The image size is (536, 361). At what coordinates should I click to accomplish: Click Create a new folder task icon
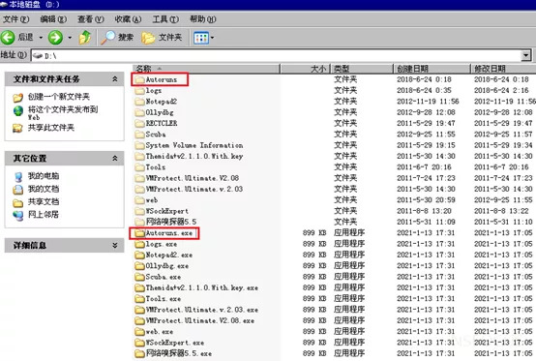point(17,98)
